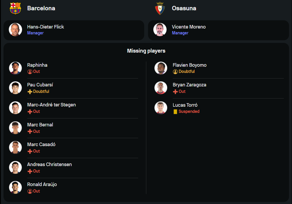Click the Barcelona club crest
The image size is (292, 204).
click(15, 8)
